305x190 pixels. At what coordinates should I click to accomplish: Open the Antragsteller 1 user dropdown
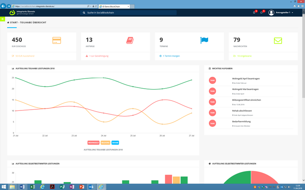point(281,13)
